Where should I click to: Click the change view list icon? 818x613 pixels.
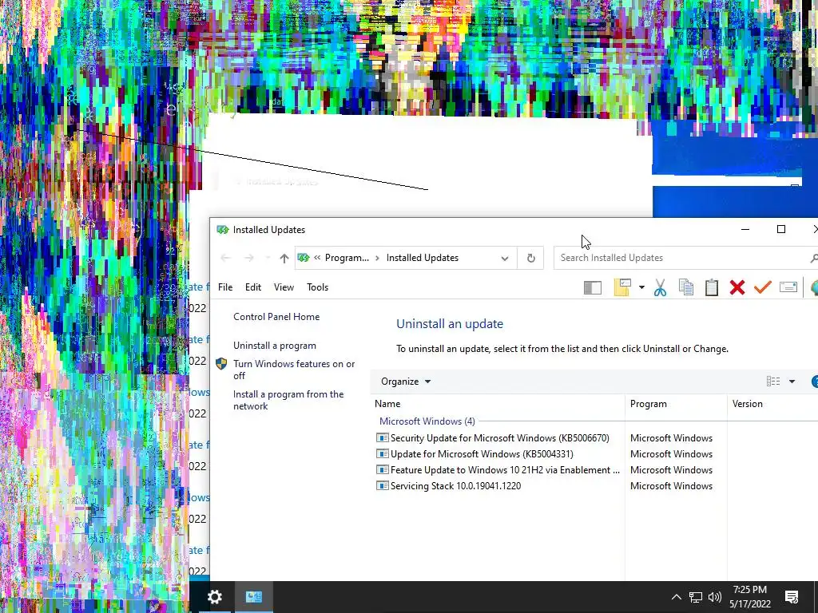click(x=773, y=382)
